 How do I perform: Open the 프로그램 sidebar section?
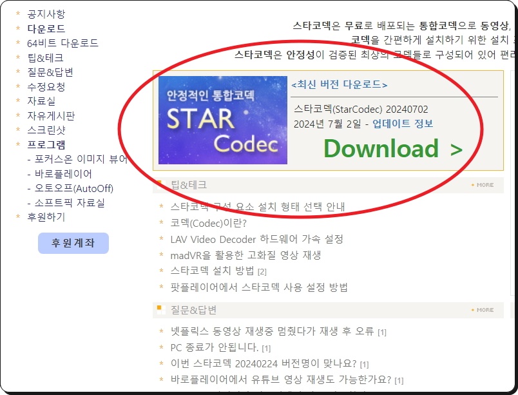coord(46,144)
